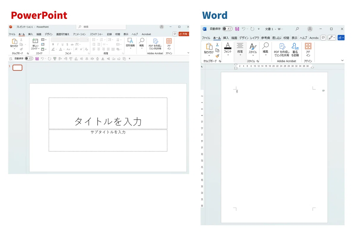Toggle 自動保存 switch in PowerPoint

coord(29,59)
